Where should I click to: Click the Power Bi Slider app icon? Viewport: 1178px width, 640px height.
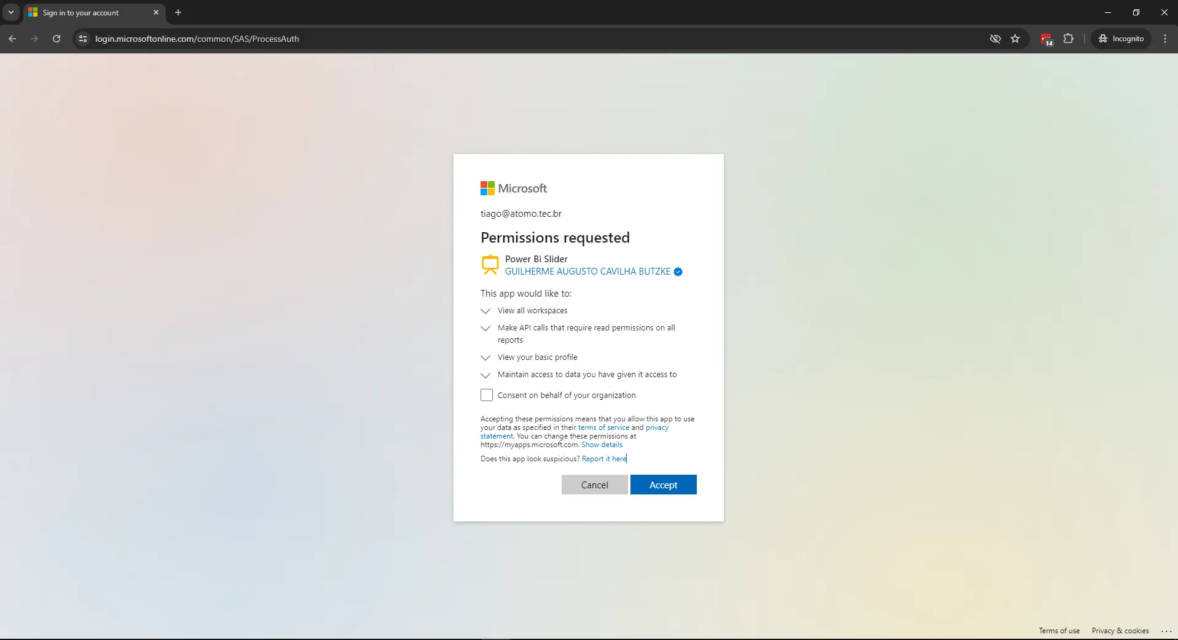[x=490, y=265]
